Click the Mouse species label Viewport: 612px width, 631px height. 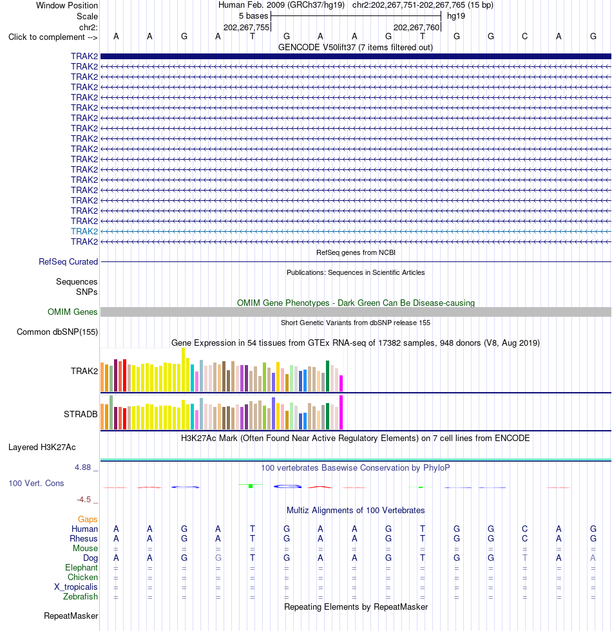tap(85, 548)
